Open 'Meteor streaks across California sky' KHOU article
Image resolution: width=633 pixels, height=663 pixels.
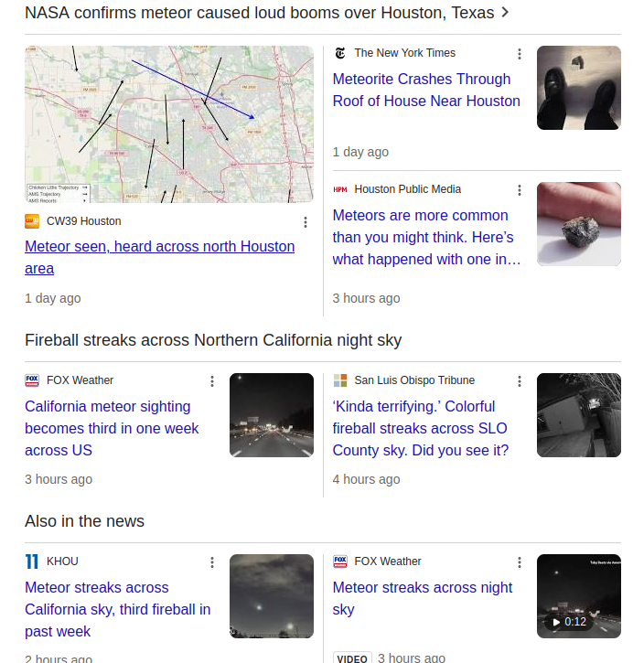(117, 609)
